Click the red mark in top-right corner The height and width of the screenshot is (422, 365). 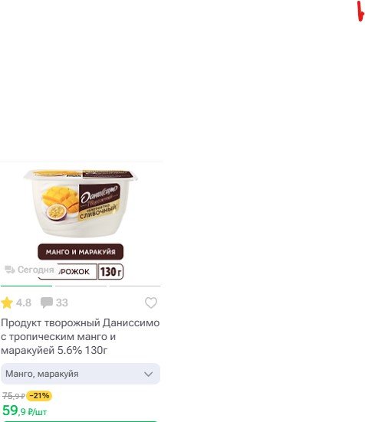point(360,11)
